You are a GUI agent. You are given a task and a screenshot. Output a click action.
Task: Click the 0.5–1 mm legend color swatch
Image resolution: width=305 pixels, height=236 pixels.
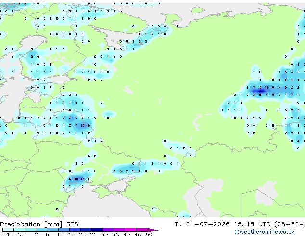[x=19, y=230]
